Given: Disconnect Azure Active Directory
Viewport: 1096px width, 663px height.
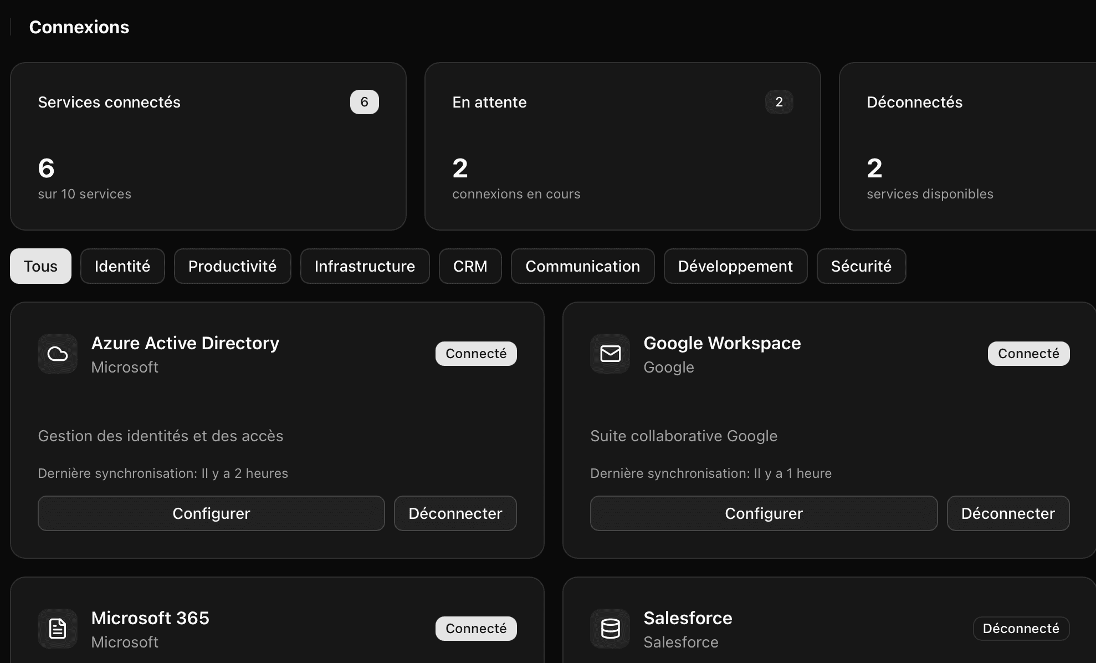Looking at the screenshot, I should point(455,513).
